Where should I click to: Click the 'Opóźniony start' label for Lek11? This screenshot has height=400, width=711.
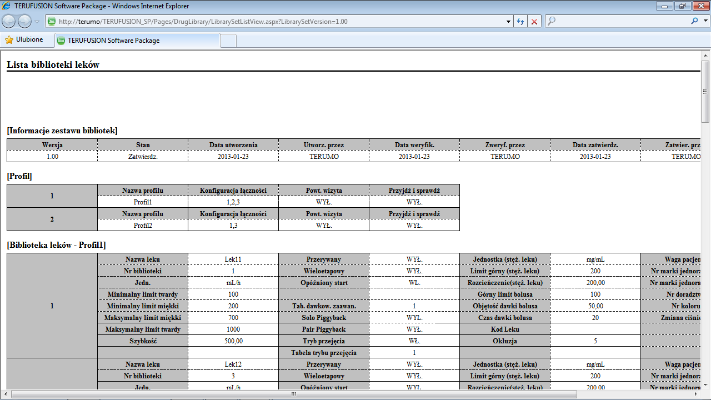coord(324,283)
